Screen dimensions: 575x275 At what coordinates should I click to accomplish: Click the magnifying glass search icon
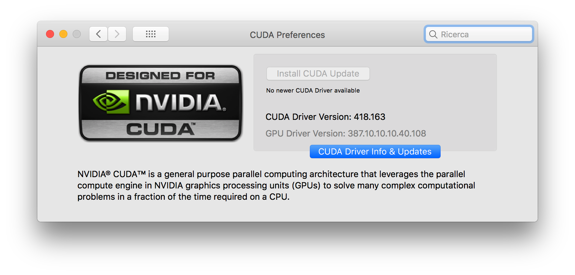(x=433, y=34)
